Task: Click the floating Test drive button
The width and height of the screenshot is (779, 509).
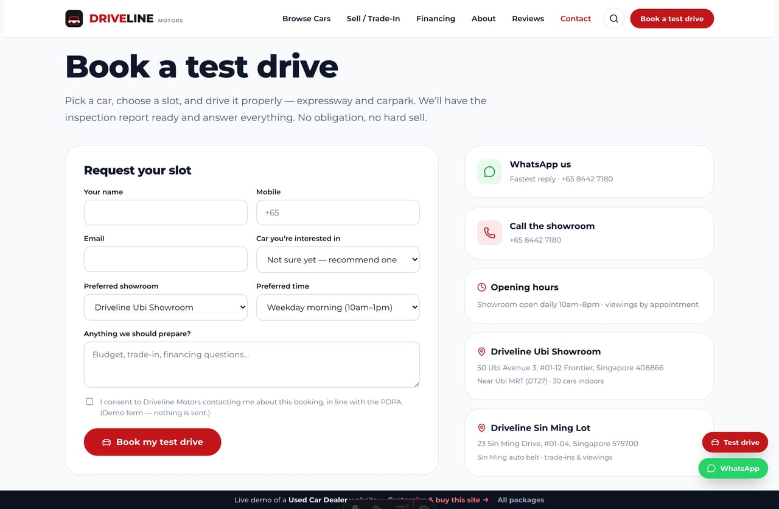Action: (x=735, y=443)
